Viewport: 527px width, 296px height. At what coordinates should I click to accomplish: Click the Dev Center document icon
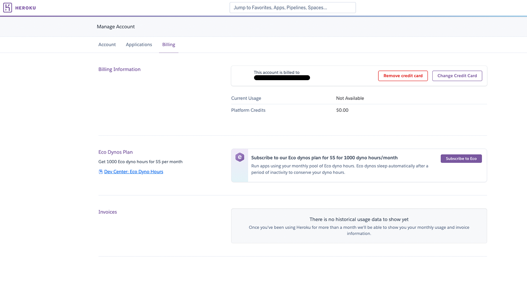click(100, 172)
